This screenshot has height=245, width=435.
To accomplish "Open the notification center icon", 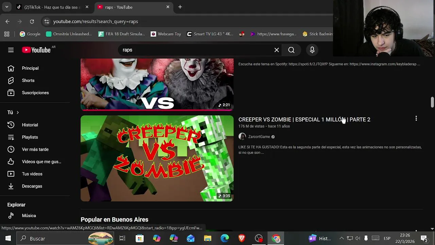I will 424,238.
